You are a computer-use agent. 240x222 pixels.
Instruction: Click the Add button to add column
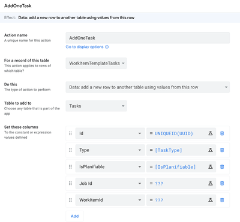pyautogui.click(x=74, y=216)
